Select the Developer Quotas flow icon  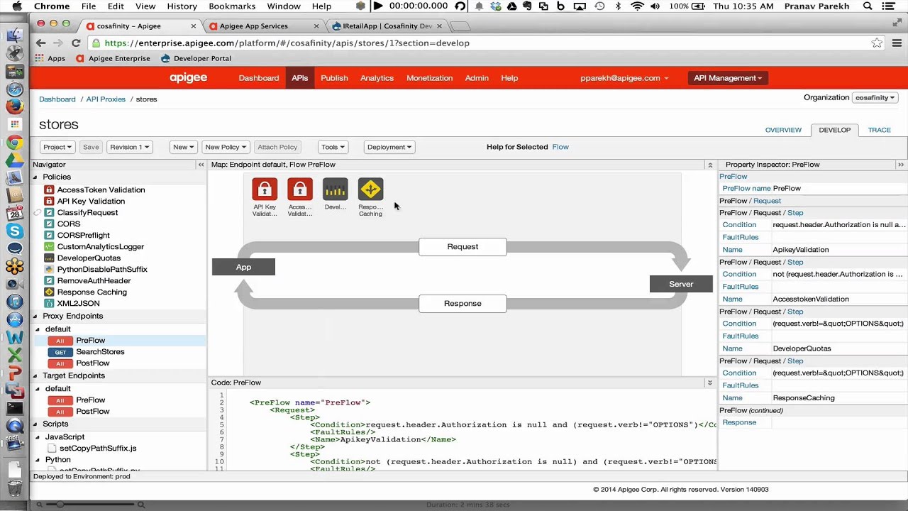tap(336, 189)
